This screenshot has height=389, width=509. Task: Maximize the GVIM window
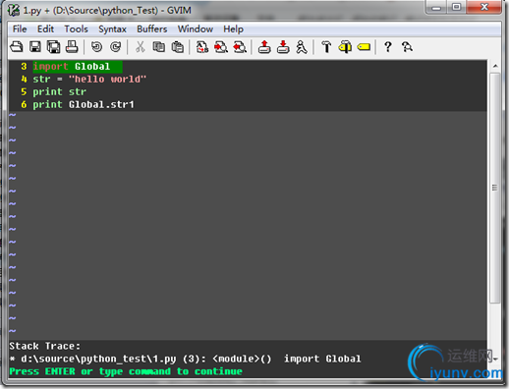tap(456, 7)
